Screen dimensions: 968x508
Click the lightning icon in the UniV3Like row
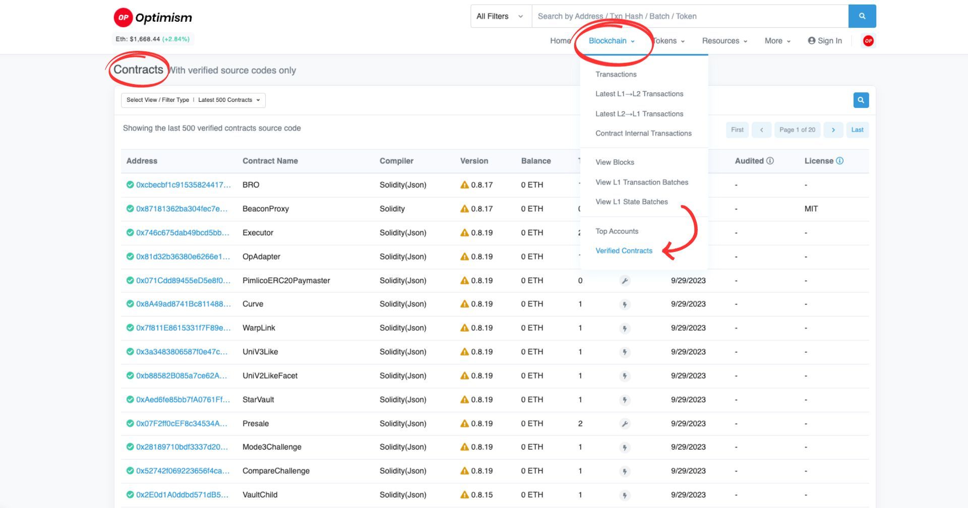tap(625, 352)
